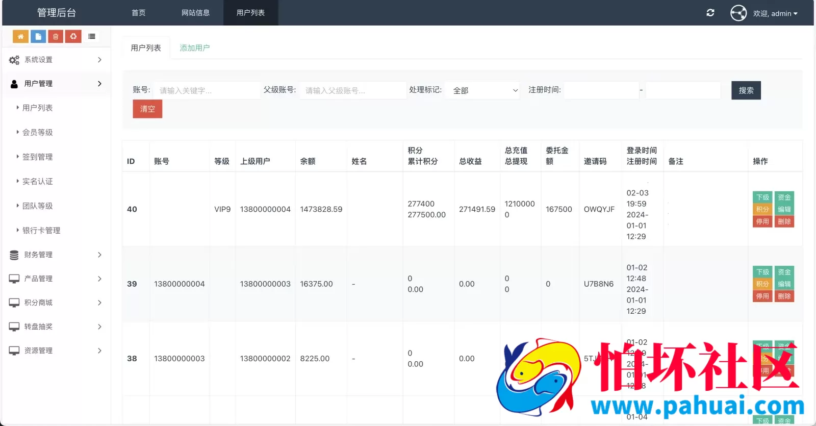This screenshot has height=426, width=816.
Task: Click the monitor icon beside 积分商城
Action: tap(14, 303)
